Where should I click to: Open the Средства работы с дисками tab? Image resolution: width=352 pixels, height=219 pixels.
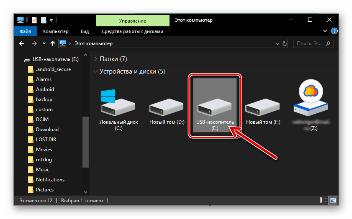pyautogui.click(x=132, y=31)
